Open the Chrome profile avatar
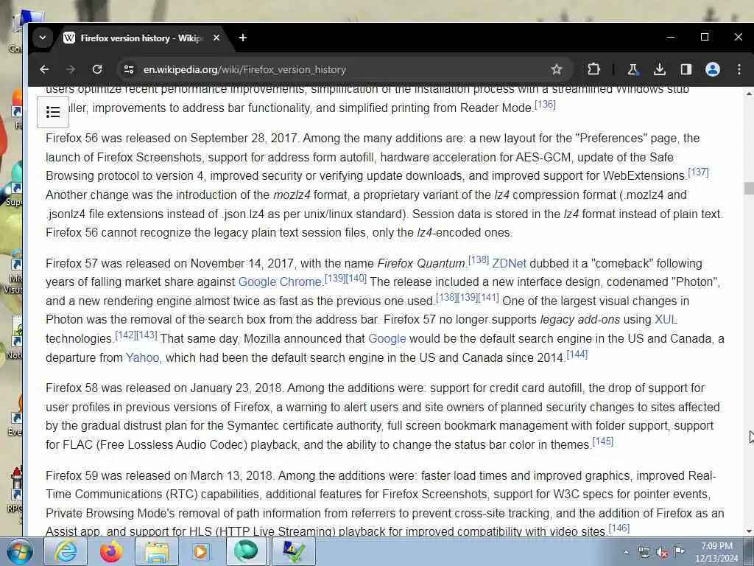Viewport: 754px width, 566px height. 713,69
